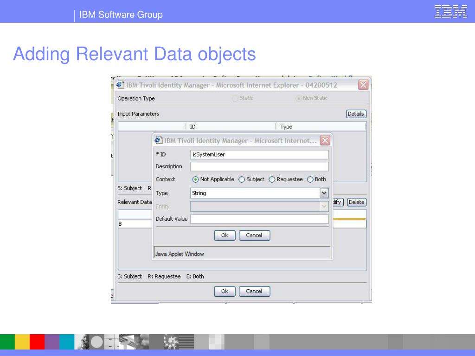Choose the Non Static operation type radio
The height and width of the screenshot is (356, 475).
pyautogui.click(x=298, y=98)
